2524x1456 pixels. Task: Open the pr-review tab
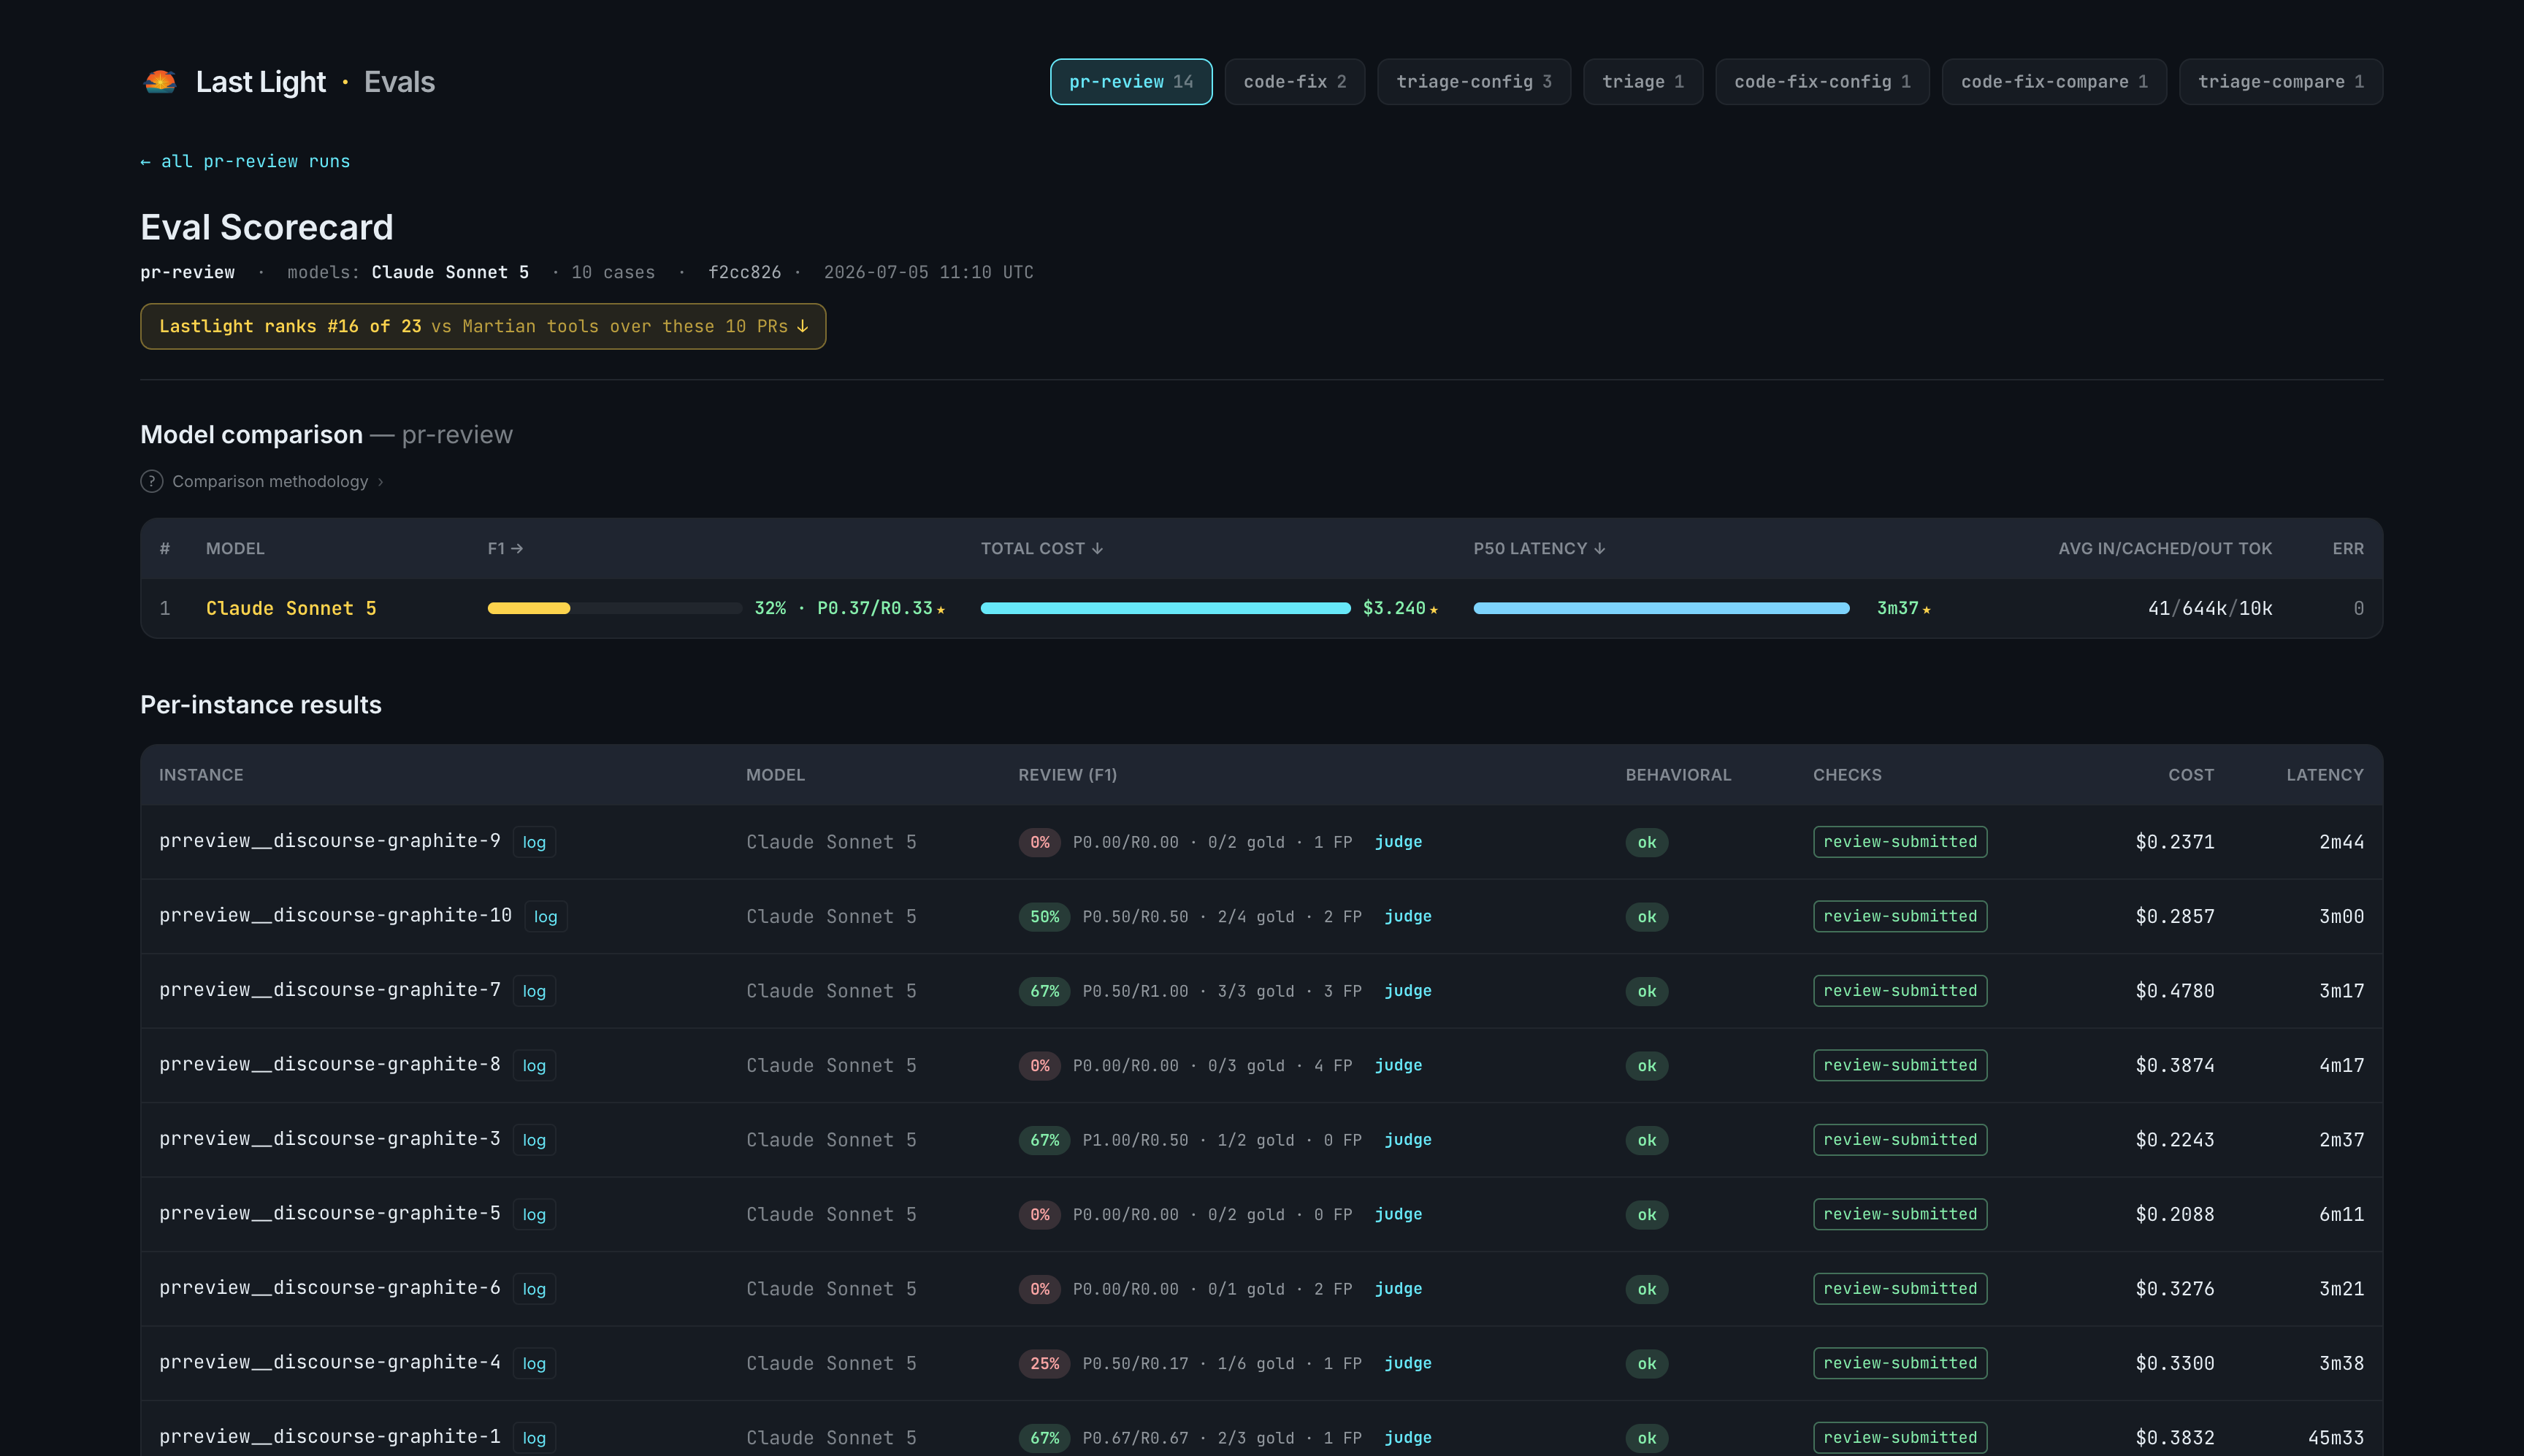(1131, 82)
